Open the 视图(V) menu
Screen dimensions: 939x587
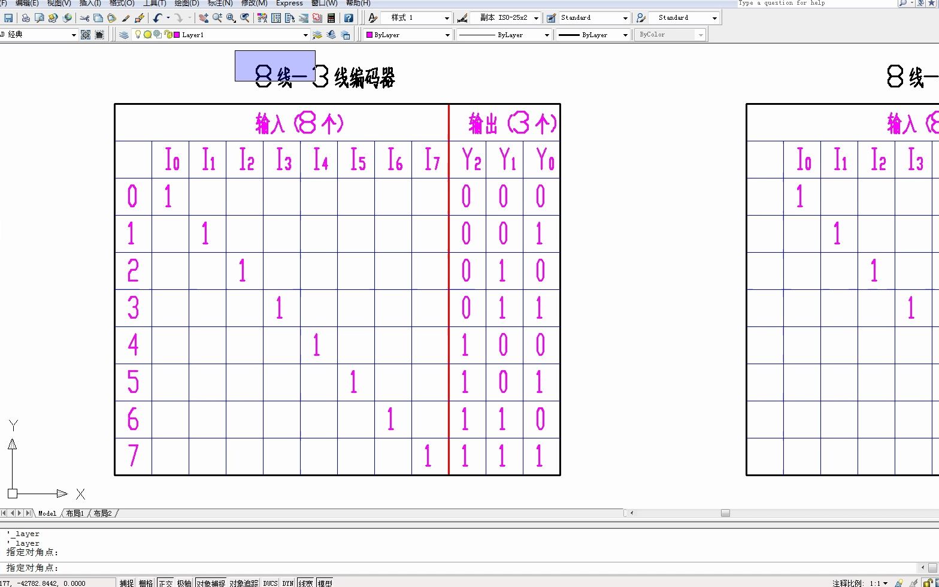click(59, 3)
